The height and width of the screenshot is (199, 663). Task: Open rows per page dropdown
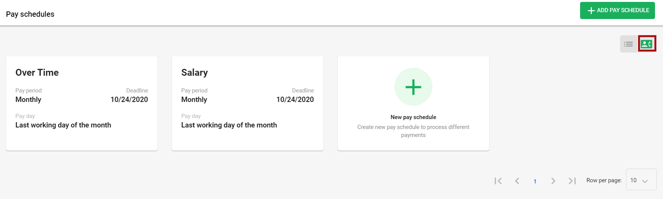(x=641, y=179)
